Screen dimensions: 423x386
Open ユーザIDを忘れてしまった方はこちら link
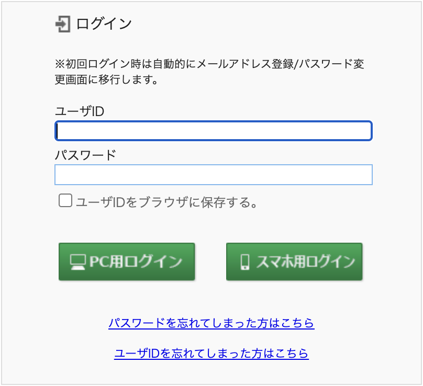click(x=211, y=354)
